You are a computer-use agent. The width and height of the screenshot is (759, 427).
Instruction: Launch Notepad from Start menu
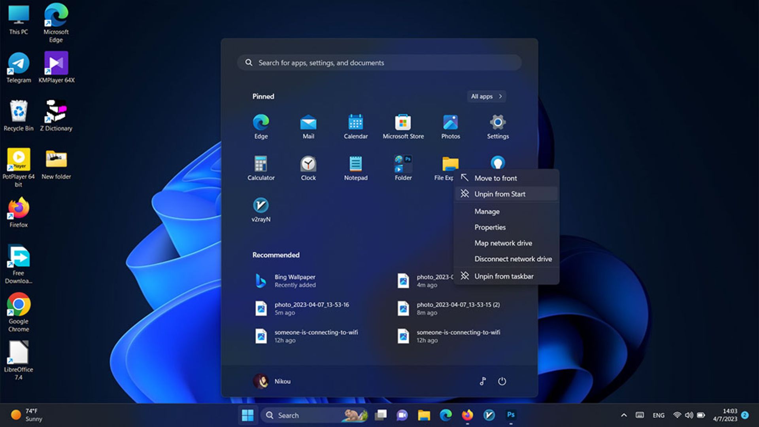pyautogui.click(x=355, y=164)
